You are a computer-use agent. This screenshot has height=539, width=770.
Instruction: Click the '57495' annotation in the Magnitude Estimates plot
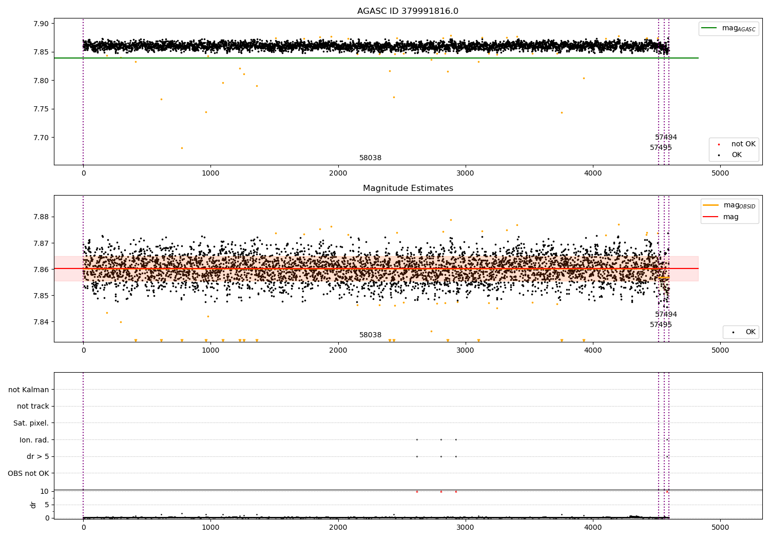point(661,325)
